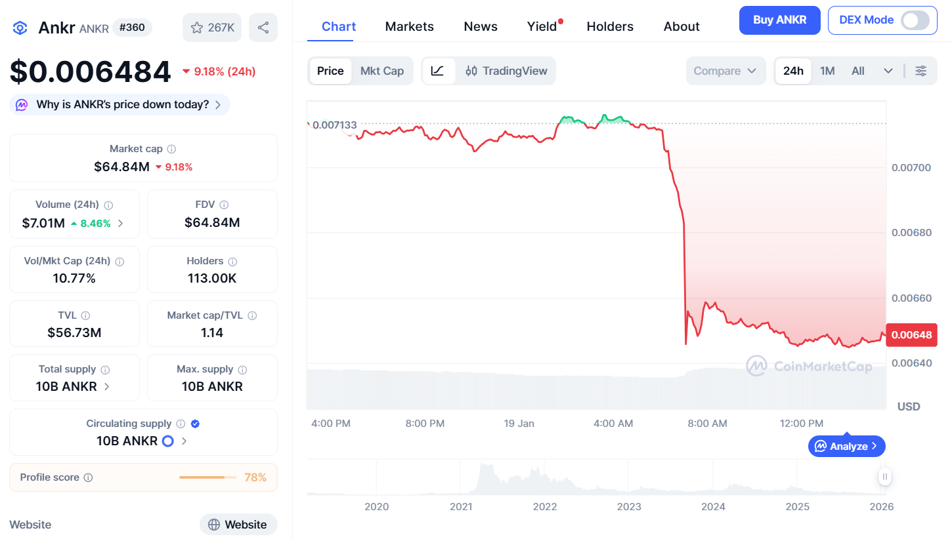Click Profile score info icon
This screenshot has width=952, height=541.
[88, 478]
